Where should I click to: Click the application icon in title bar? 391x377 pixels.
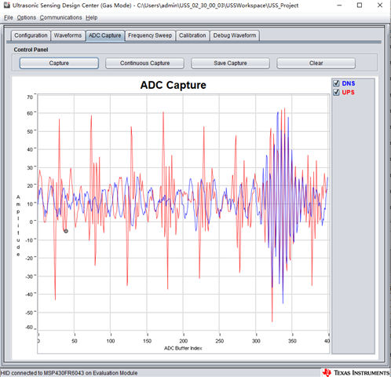6,5
